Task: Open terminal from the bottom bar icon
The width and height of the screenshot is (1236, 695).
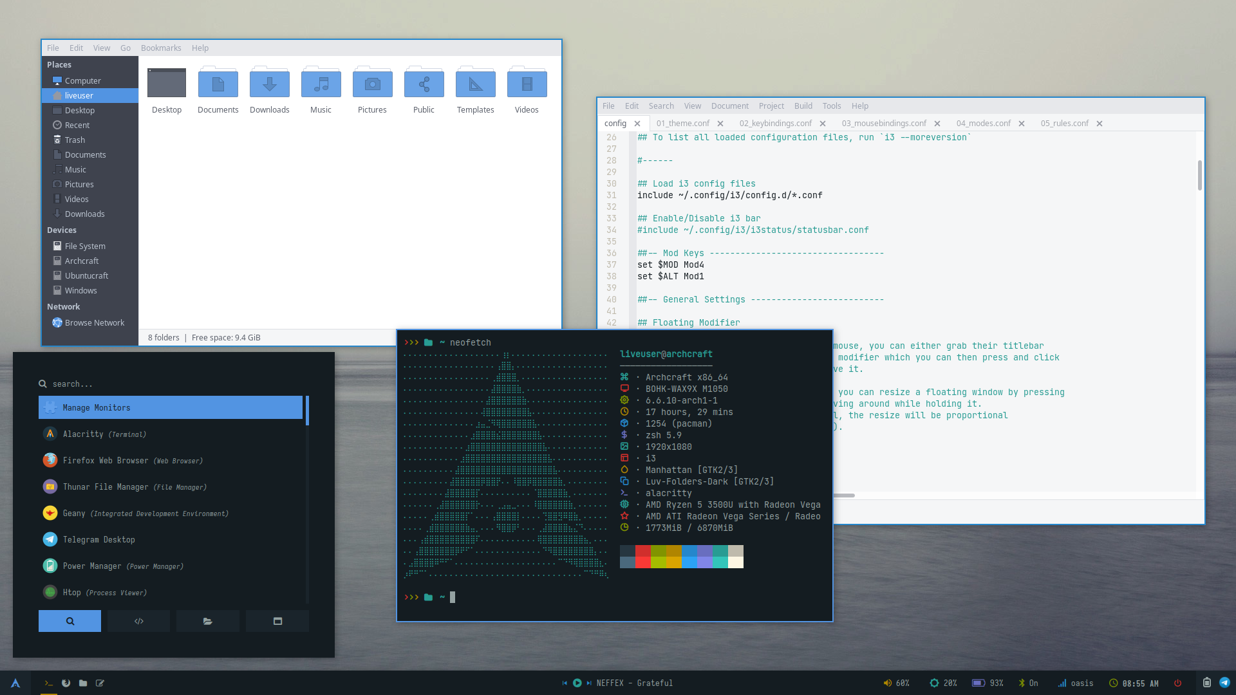Action: coord(48,683)
